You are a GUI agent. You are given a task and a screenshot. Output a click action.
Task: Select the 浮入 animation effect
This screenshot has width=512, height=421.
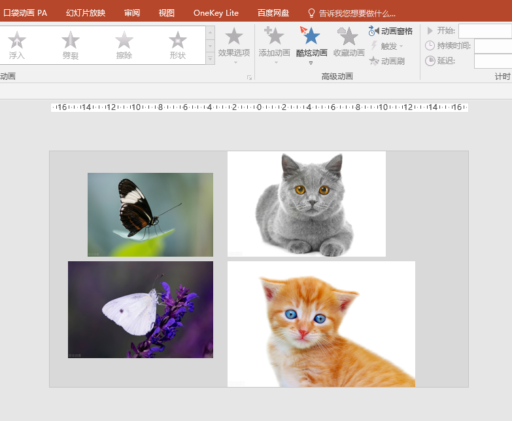[17, 45]
